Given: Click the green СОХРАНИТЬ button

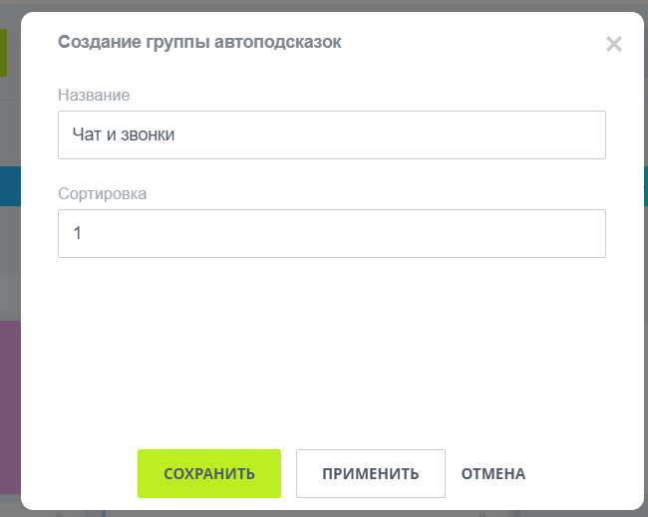Looking at the screenshot, I should (x=209, y=473).
